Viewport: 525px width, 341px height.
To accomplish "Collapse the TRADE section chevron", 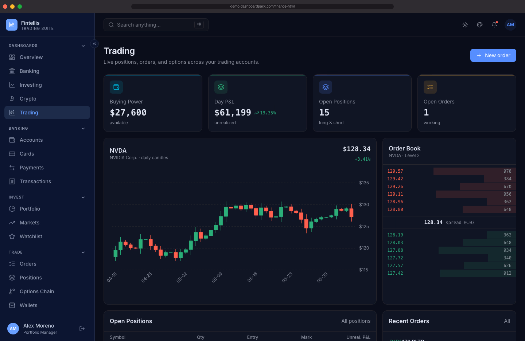I will click(83, 252).
